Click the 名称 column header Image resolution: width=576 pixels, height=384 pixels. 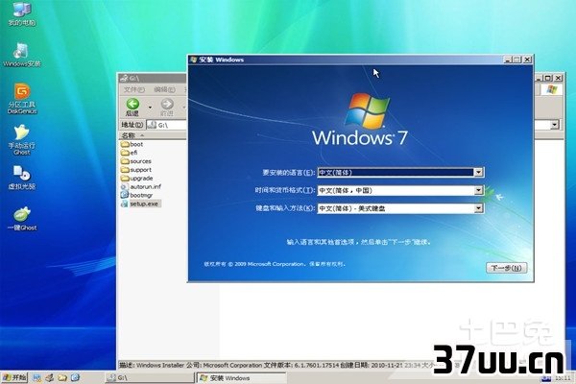[153, 135]
